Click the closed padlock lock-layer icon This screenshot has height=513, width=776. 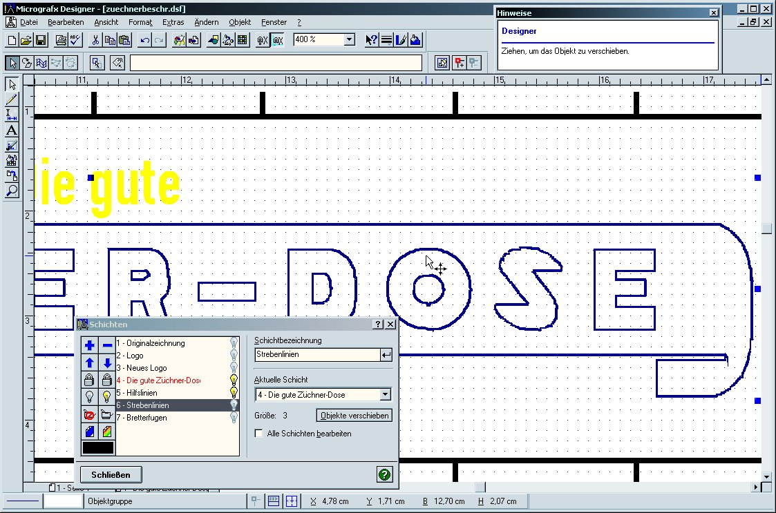(x=89, y=380)
